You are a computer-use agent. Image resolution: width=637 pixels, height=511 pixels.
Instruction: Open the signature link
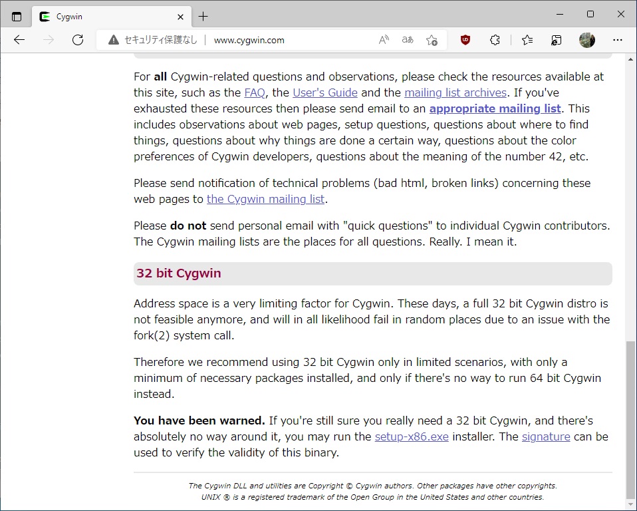(x=546, y=436)
